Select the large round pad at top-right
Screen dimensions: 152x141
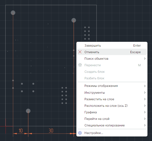(x=74, y=20)
